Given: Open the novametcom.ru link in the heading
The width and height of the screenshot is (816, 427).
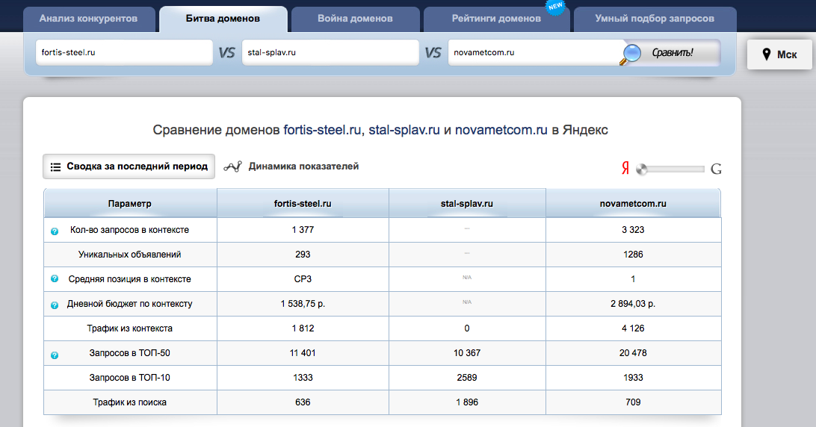Looking at the screenshot, I should 501,130.
